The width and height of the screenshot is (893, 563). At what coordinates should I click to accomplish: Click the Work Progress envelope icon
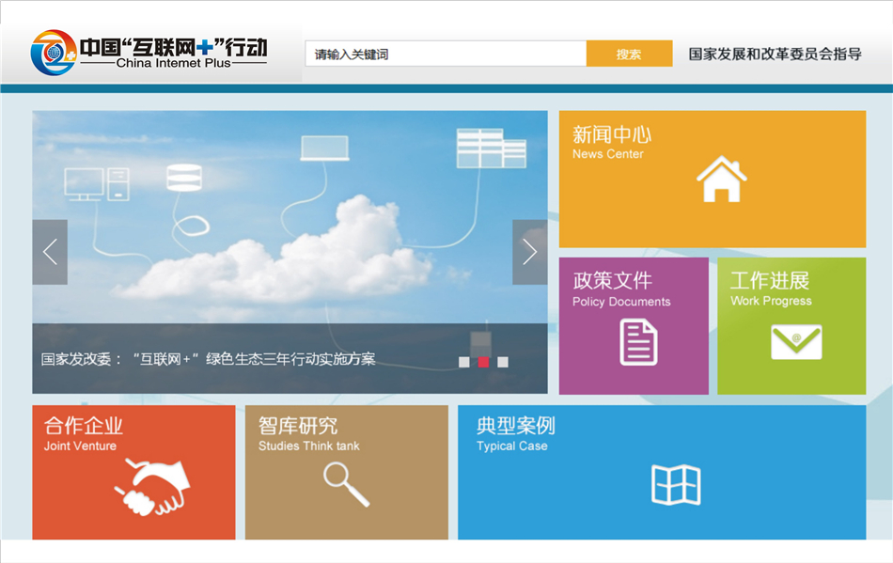[796, 342]
